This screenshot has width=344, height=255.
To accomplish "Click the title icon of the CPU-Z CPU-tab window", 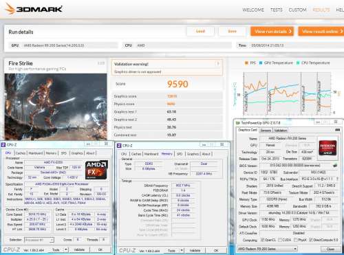I will coord(3,145).
